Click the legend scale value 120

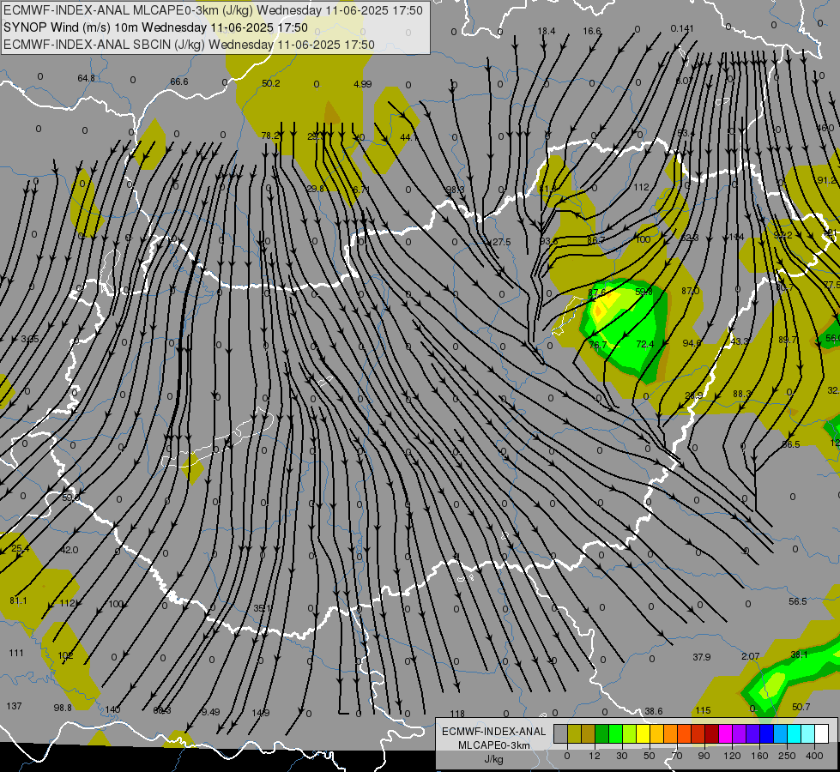[732, 756]
